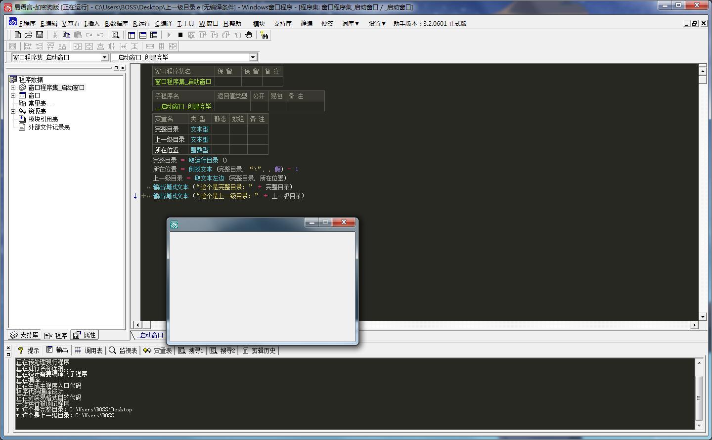Select 外部文件记录表 tree item
Screen dimensions: 712x440
(49, 127)
